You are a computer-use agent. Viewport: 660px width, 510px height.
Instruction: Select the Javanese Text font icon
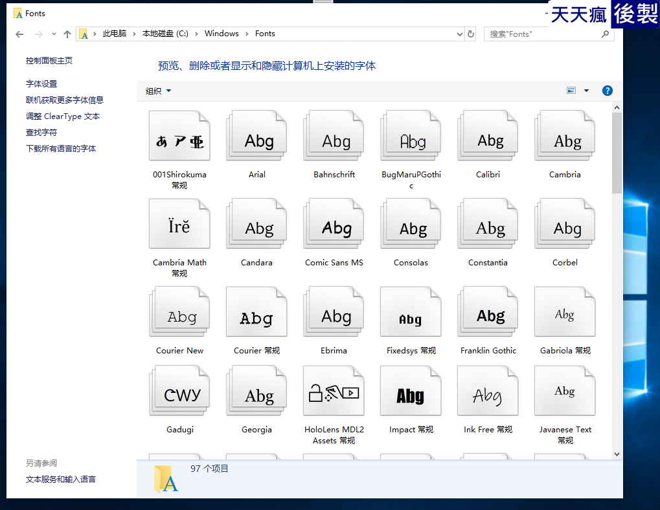(564, 391)
